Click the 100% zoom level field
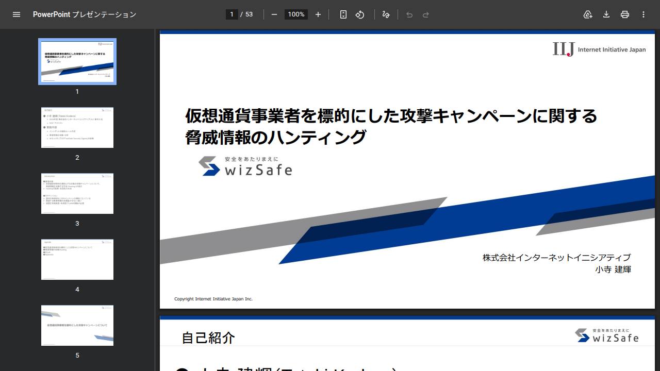 point(296,14)
